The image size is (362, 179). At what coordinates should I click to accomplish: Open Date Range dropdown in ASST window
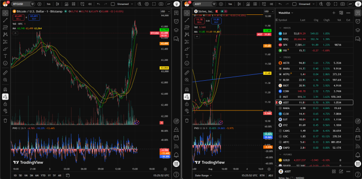coord(203,175)
